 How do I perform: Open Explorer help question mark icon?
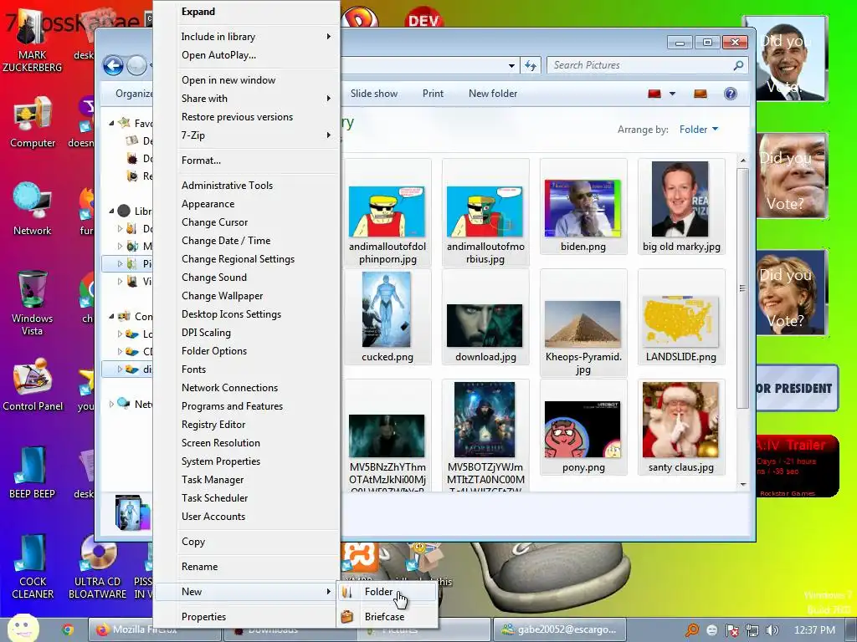pos(730,94)
